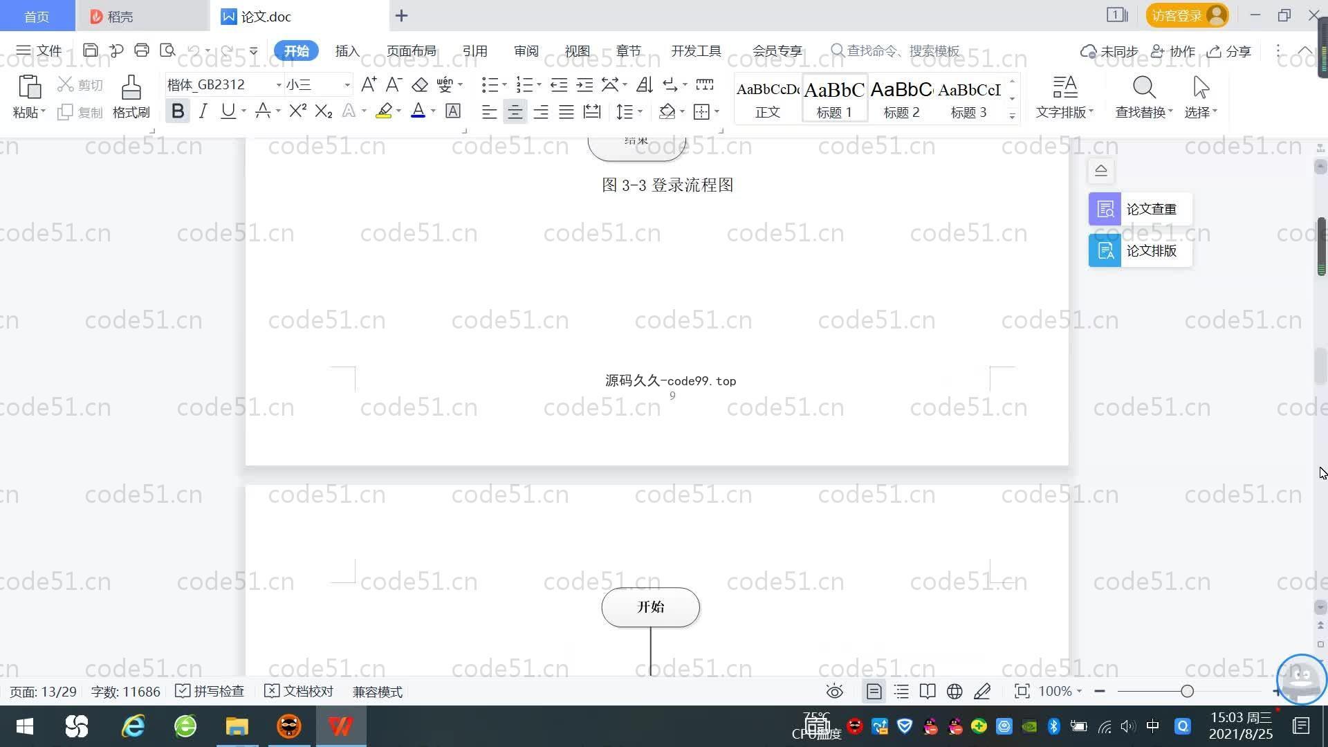Toggle bold formatting
The height and width of the screenshot is (747, 1328).
[x=178, y=111]
